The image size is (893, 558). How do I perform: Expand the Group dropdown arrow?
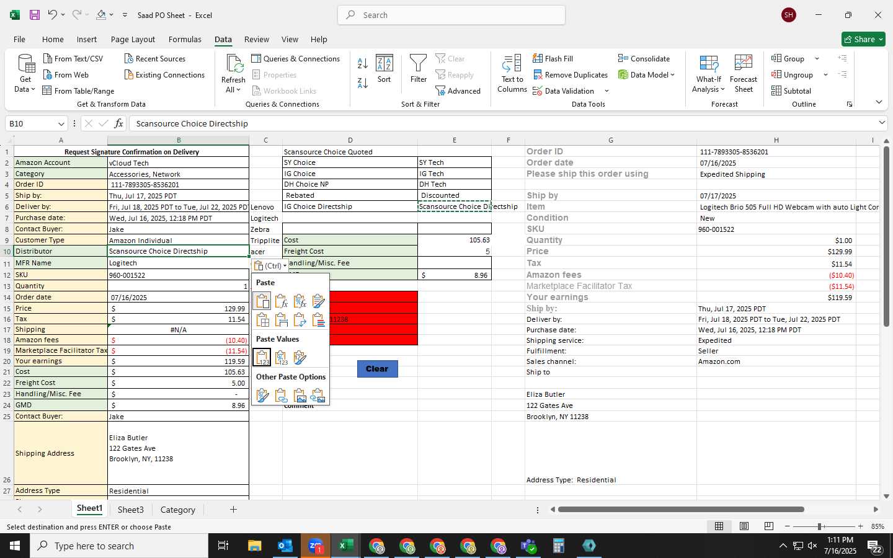click(817, 59)
